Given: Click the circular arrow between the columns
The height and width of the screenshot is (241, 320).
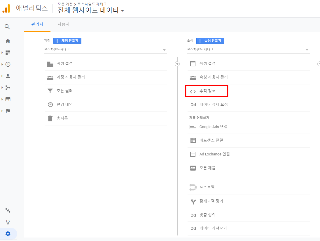Looking at the screenshot, I should click(x=177, y=63).
